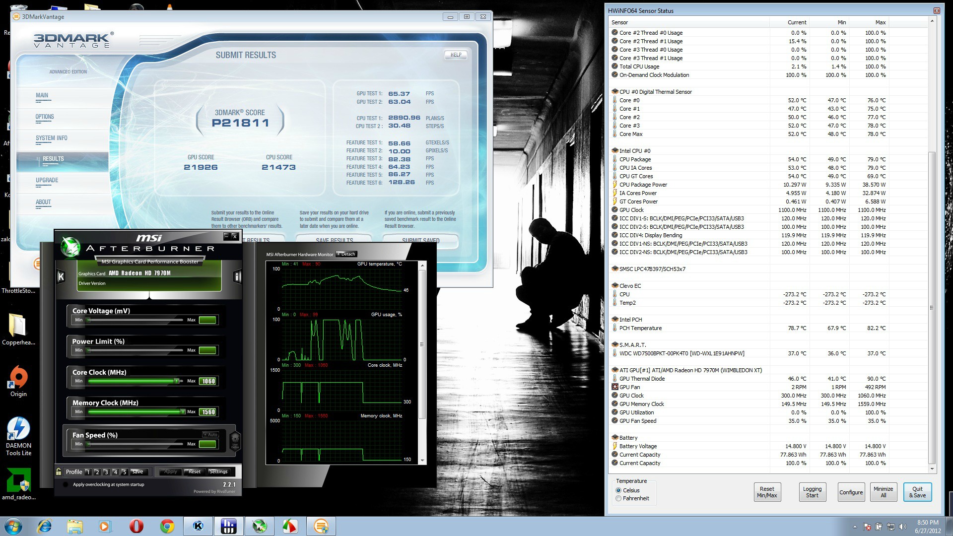Show hidden system tray icons arrow
953x536 pixels.
(855, 527)
